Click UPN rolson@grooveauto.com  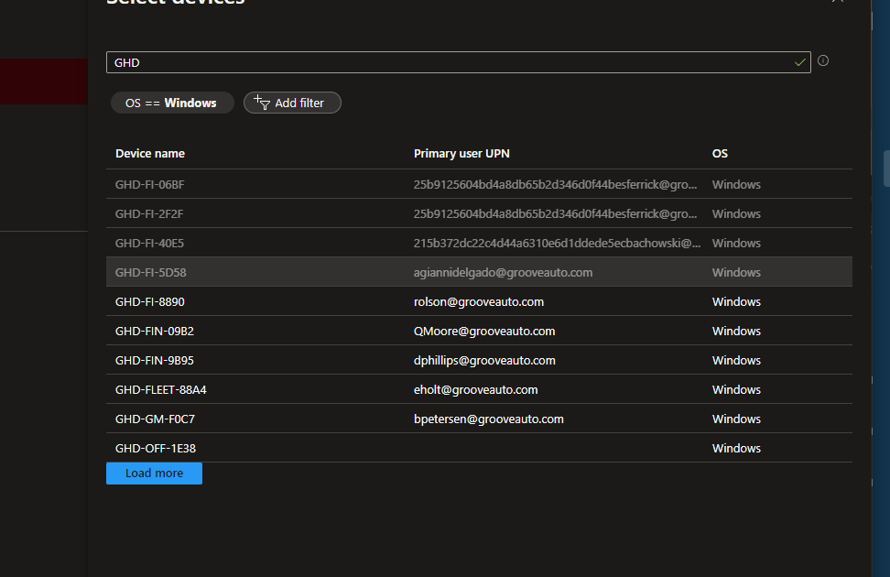pyautogui.click(x=479, y=301)
